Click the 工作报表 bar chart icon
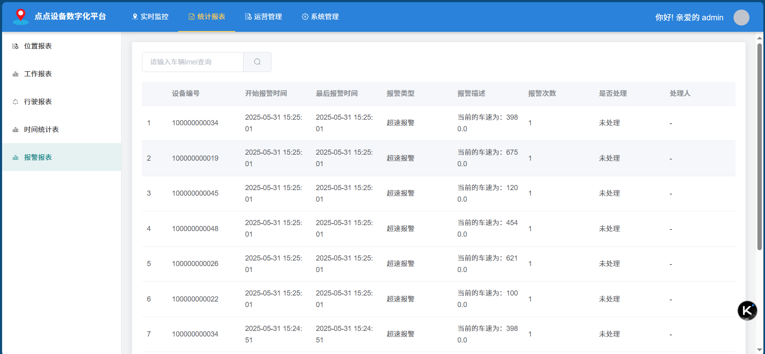Viewport: 765px width, 354px height. click(x=16, y=74)
